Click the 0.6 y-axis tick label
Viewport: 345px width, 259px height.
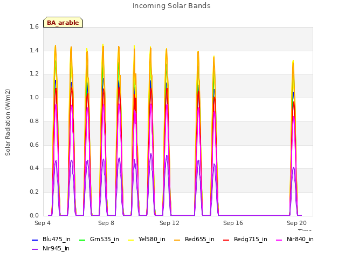pos(34,145)
